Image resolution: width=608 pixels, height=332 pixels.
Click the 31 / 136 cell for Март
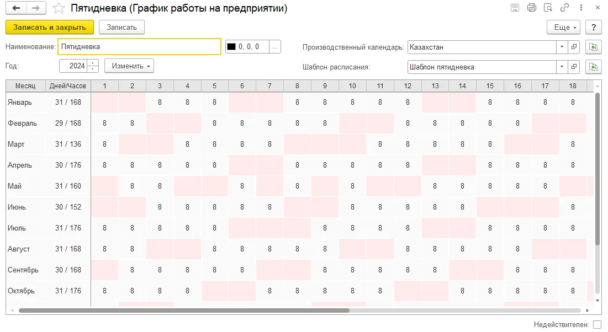pos(68,144)
